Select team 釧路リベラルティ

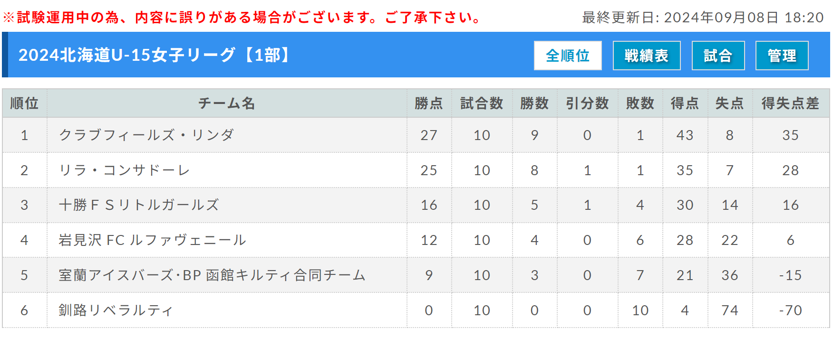point(116,310)
